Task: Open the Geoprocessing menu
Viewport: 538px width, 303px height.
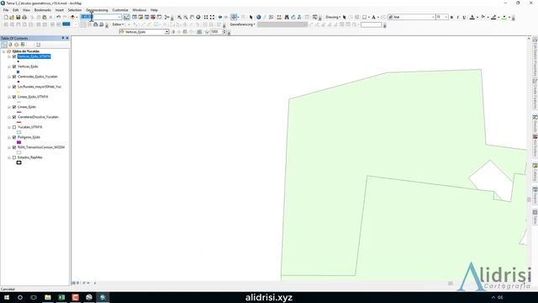Action: tap(97, 10)
